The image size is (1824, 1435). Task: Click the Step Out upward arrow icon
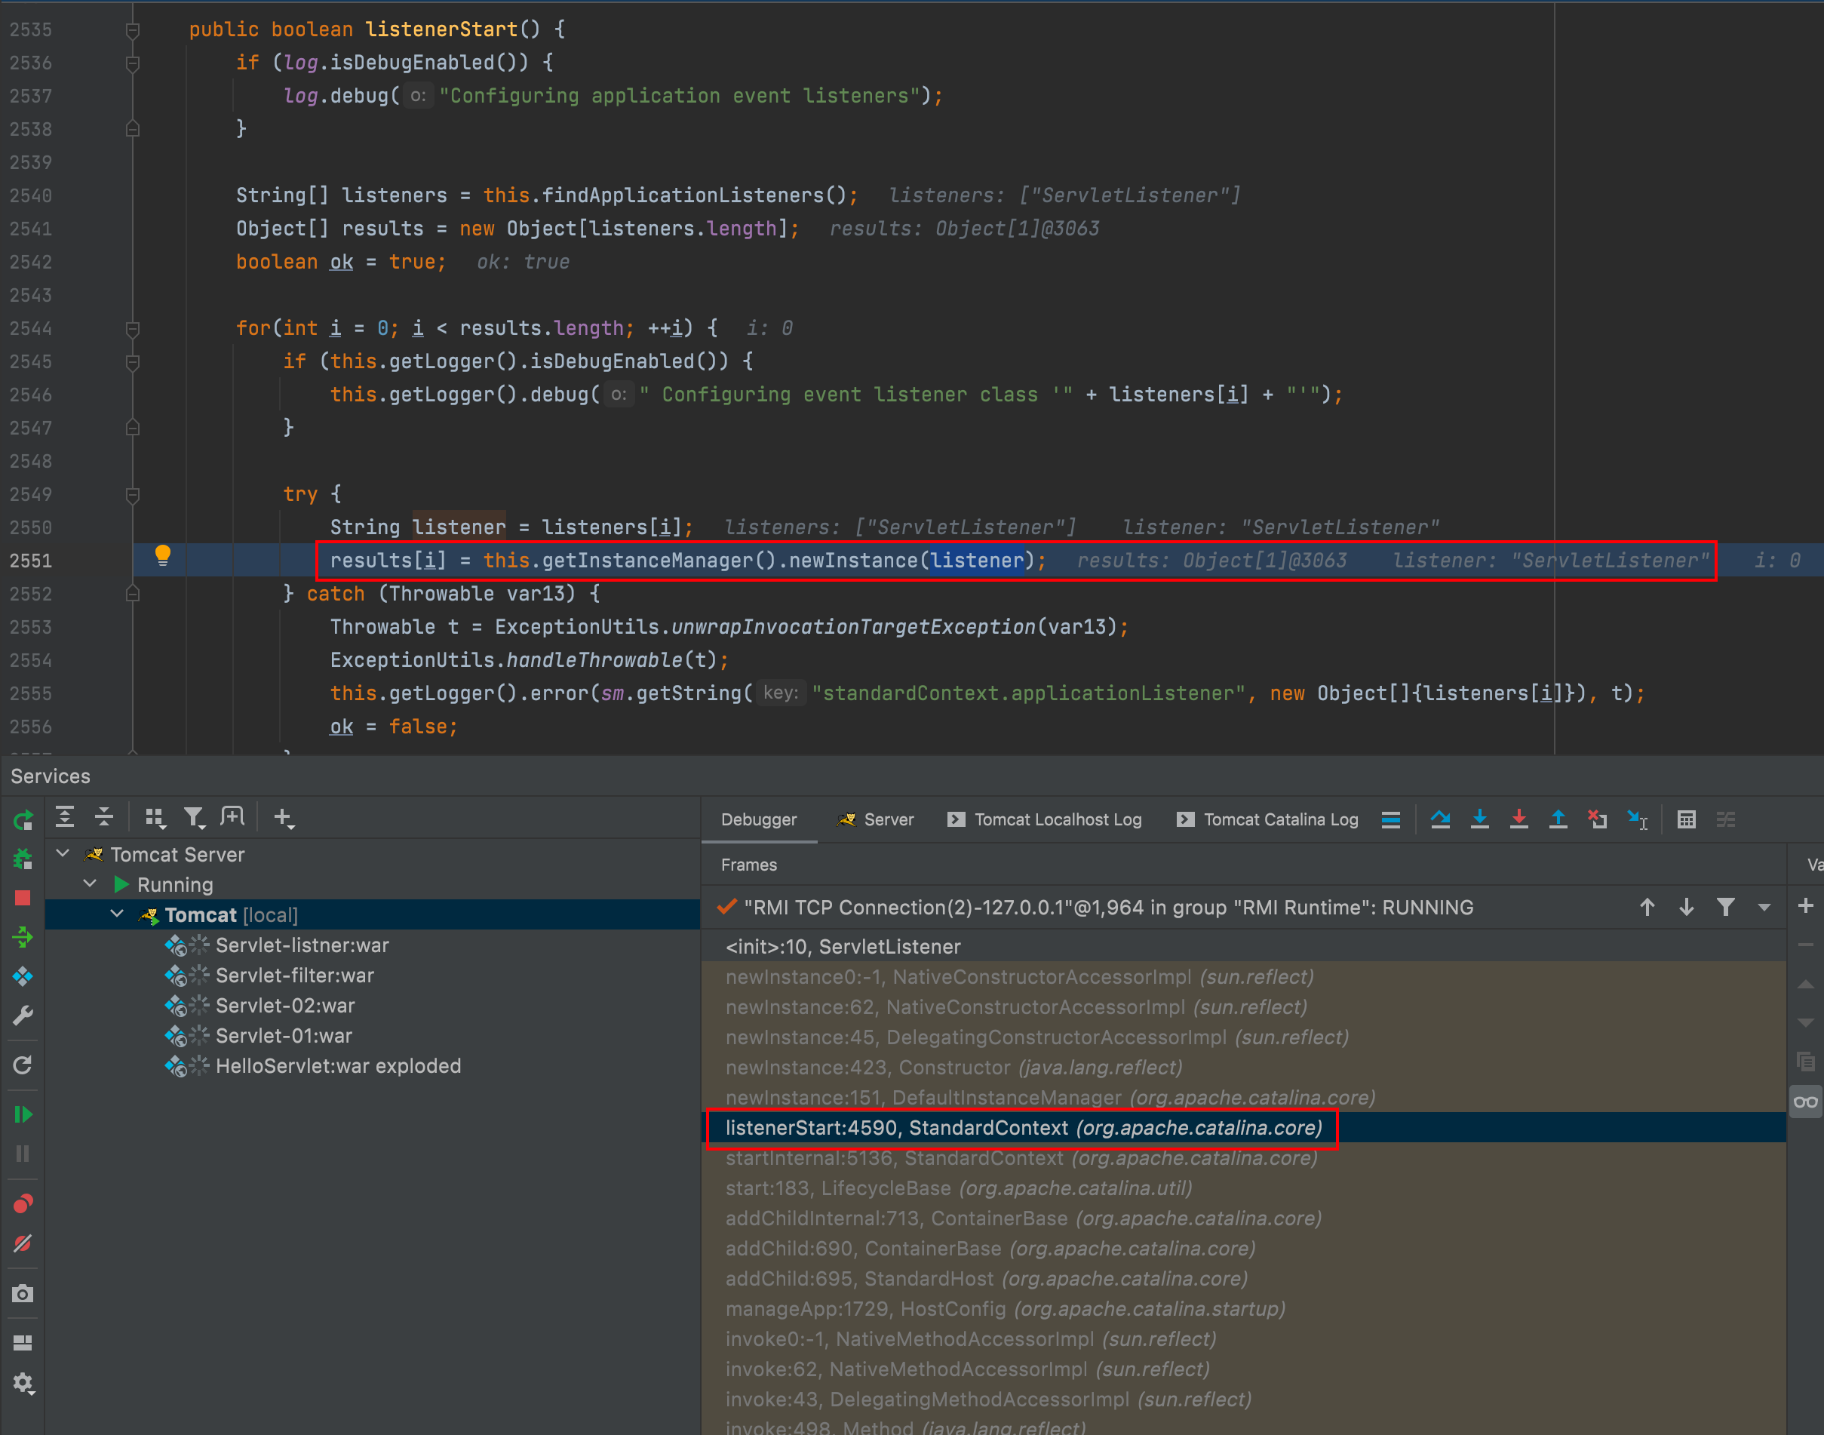click(1558, 819)
